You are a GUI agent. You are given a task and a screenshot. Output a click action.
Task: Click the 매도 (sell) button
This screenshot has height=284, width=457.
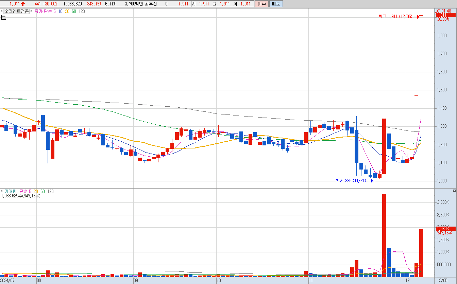coord(276,4)
